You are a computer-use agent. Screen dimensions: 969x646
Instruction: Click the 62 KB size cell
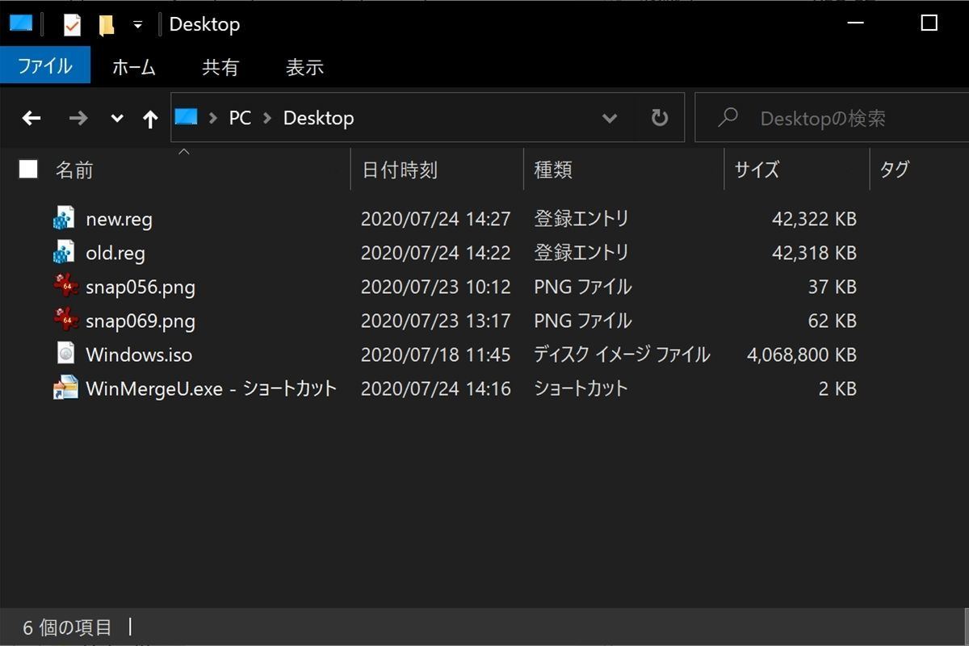[833, 321]
